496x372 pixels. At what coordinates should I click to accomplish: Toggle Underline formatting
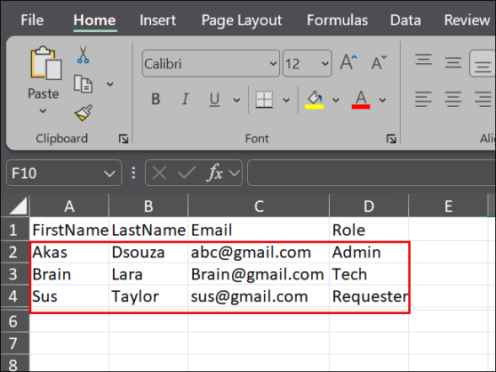click(214, 100)
